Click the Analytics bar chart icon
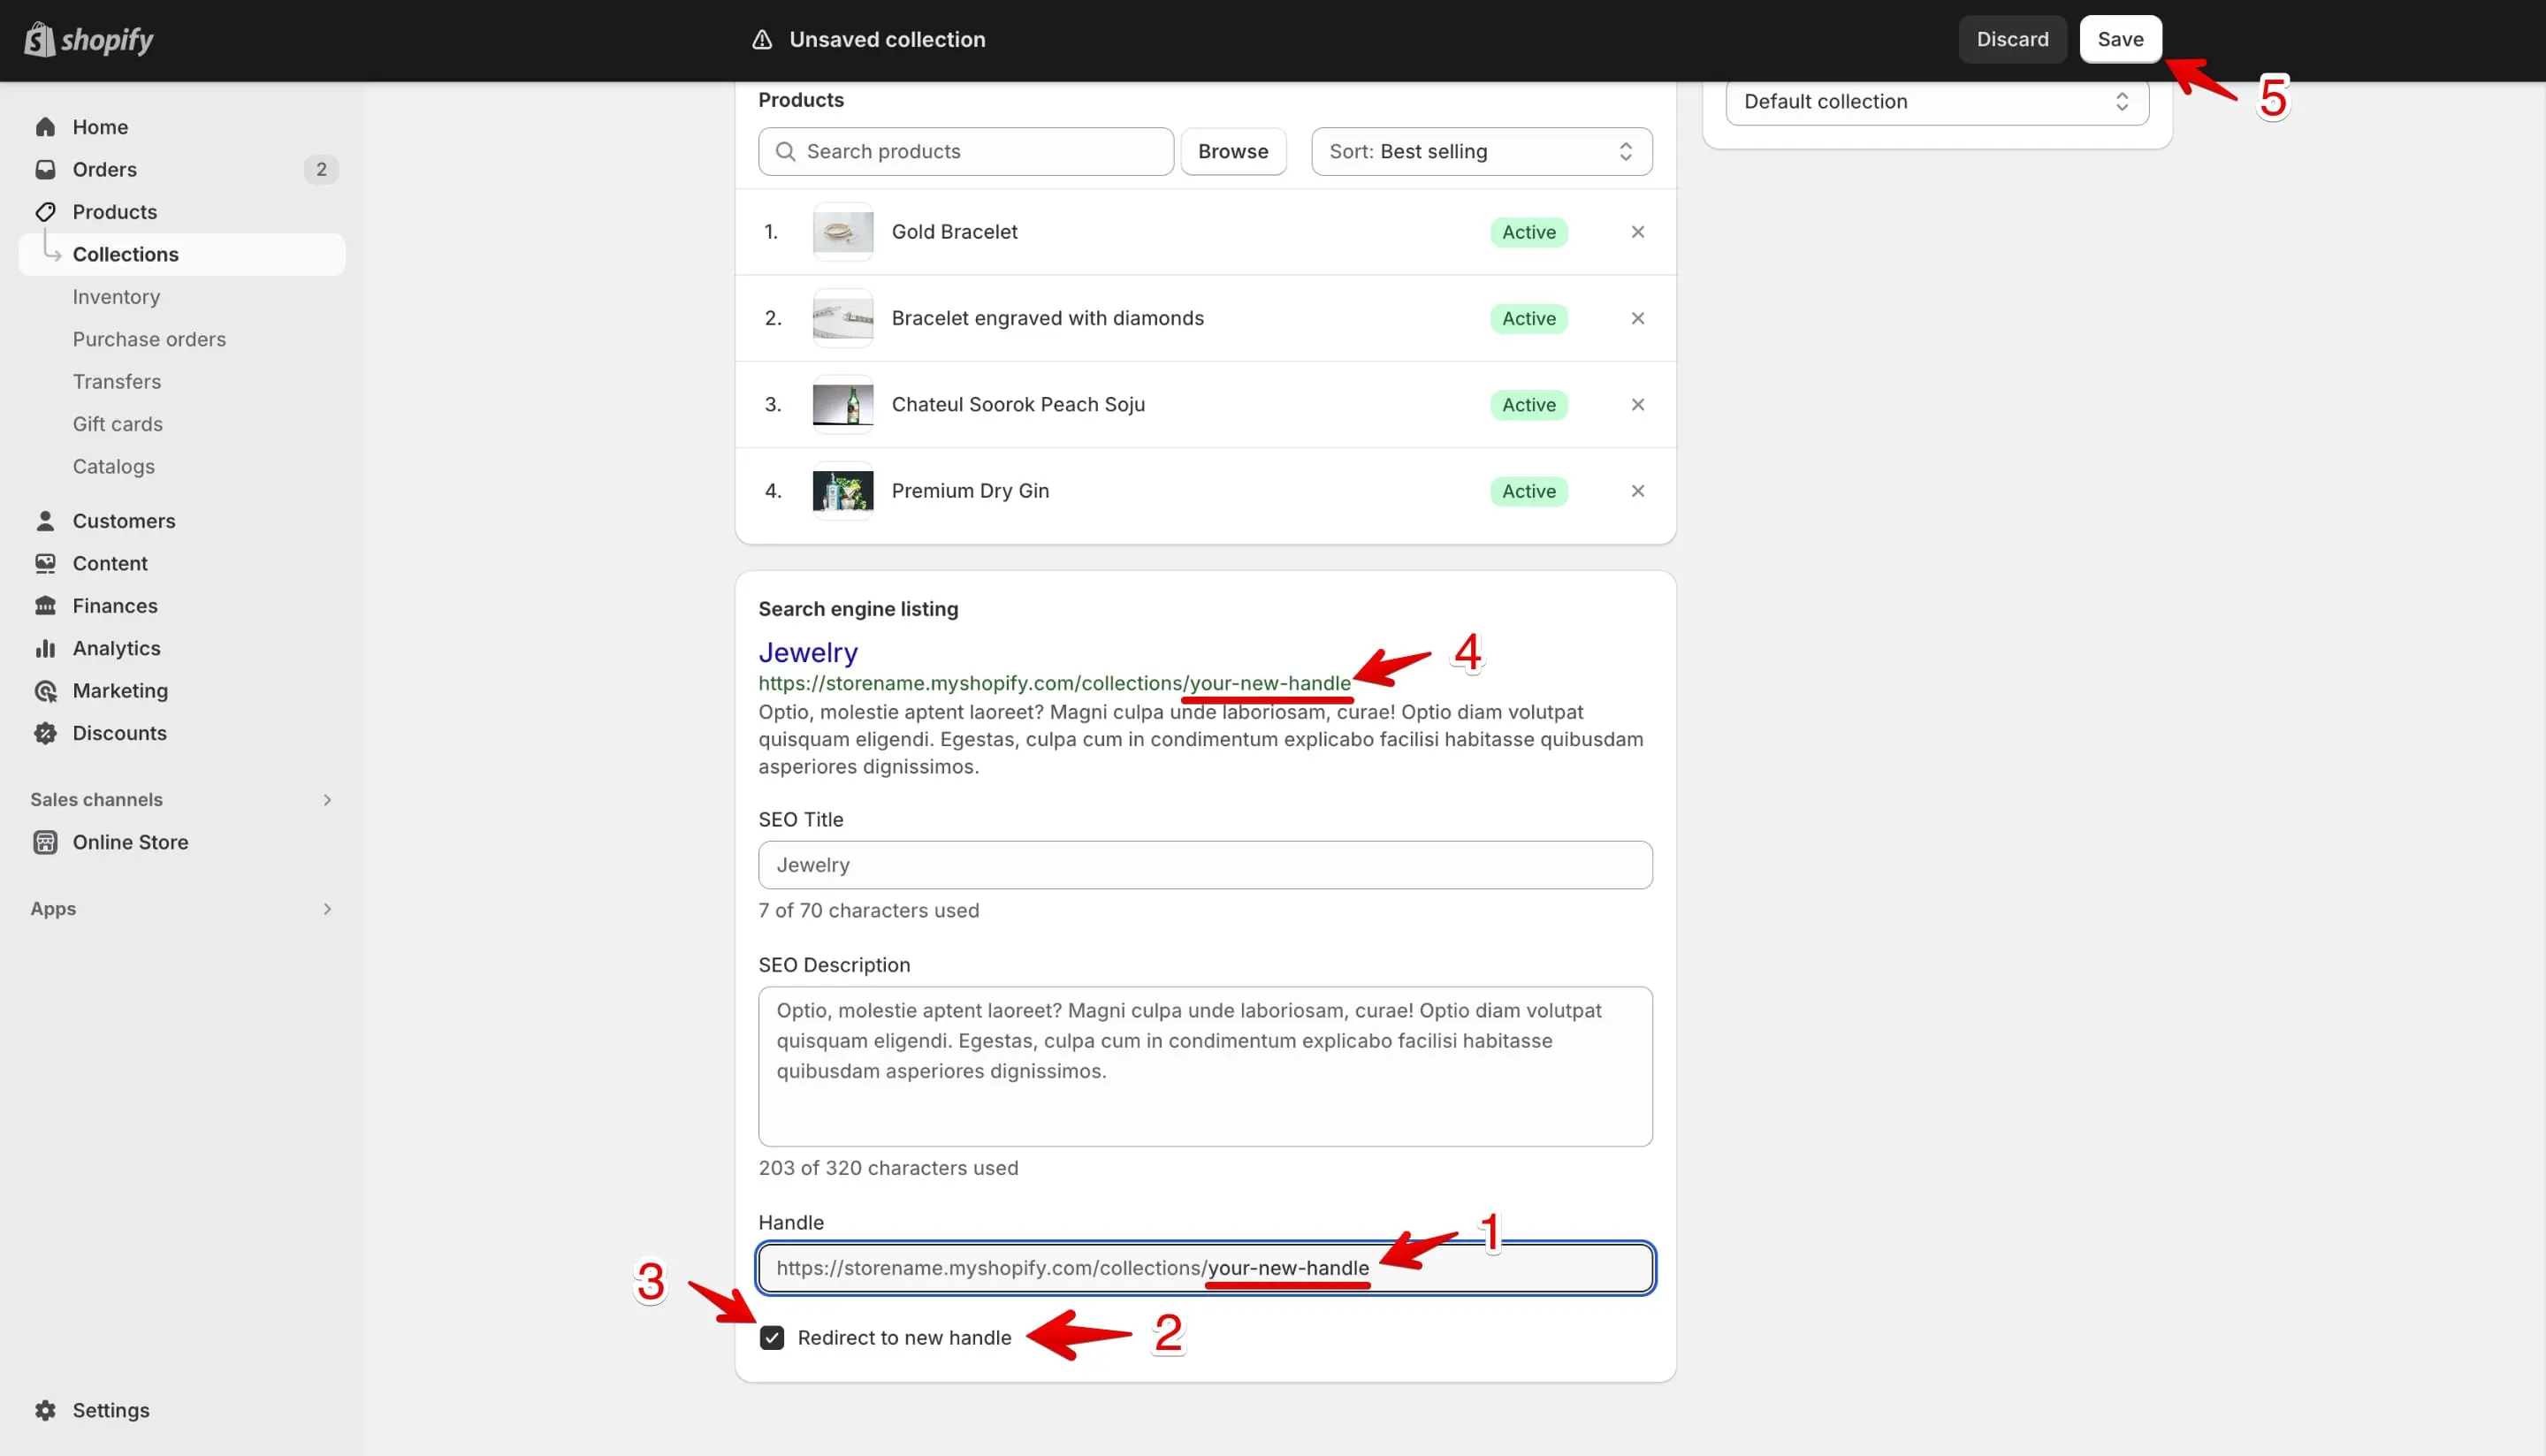This screenshot has width=2546, height=1456. pos(45,649)
